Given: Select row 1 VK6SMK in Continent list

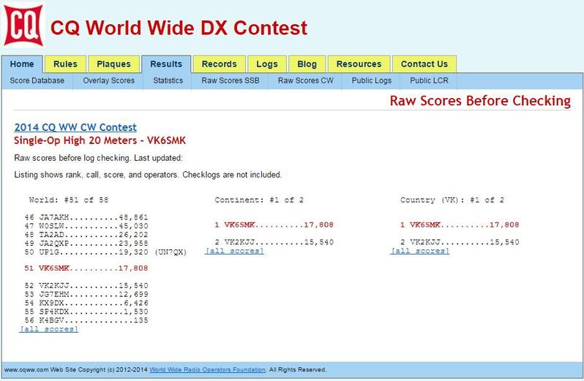Looking at the screenshot, I should point(274,225).
